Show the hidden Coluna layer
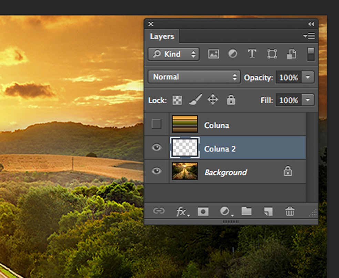339x278 pixels. (156, 124)
